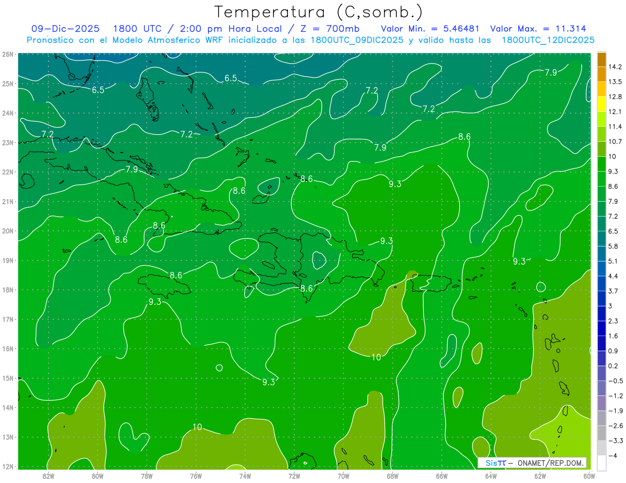Click the yellow swatch between 12.1 and 12.8
This screenshot has width=626, height=483.
pyautogui.click(x=601, y=104)
